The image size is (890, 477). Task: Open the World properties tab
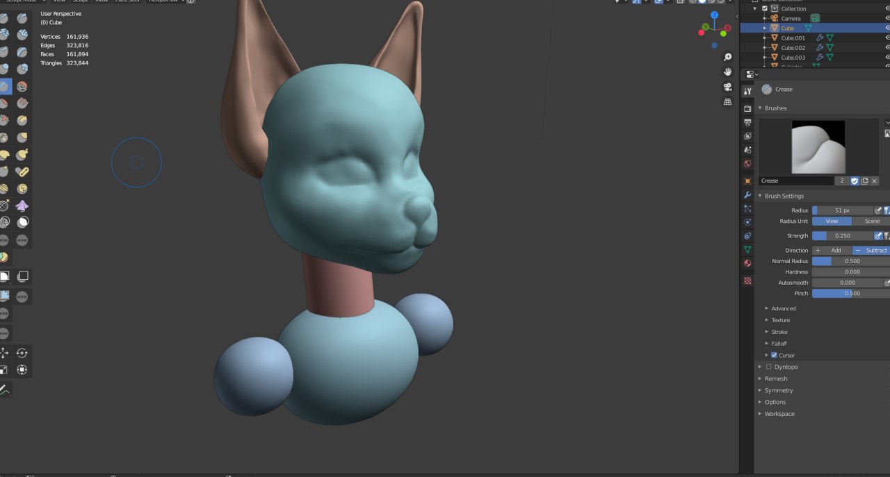(x=747, y=164)
